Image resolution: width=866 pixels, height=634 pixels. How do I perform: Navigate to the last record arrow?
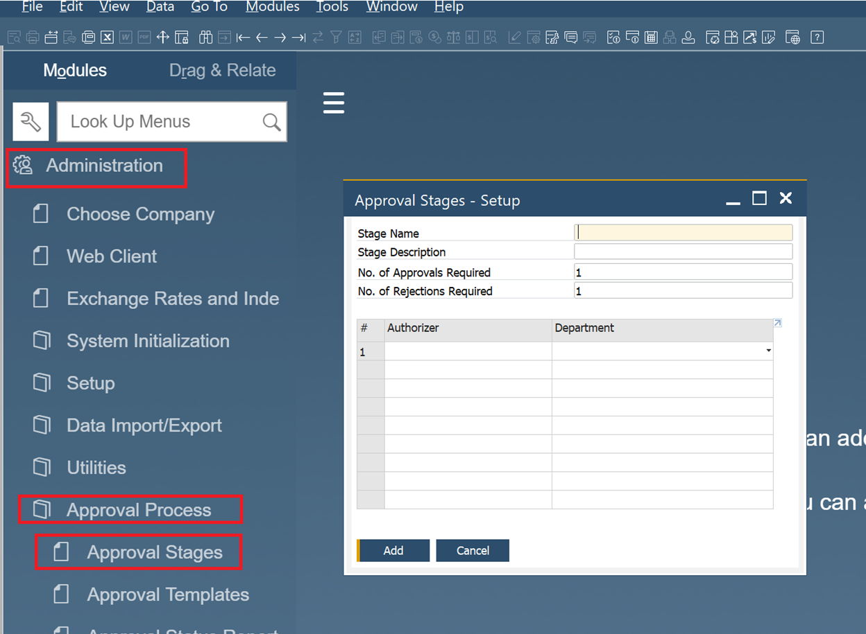click(x=299, y=37)
